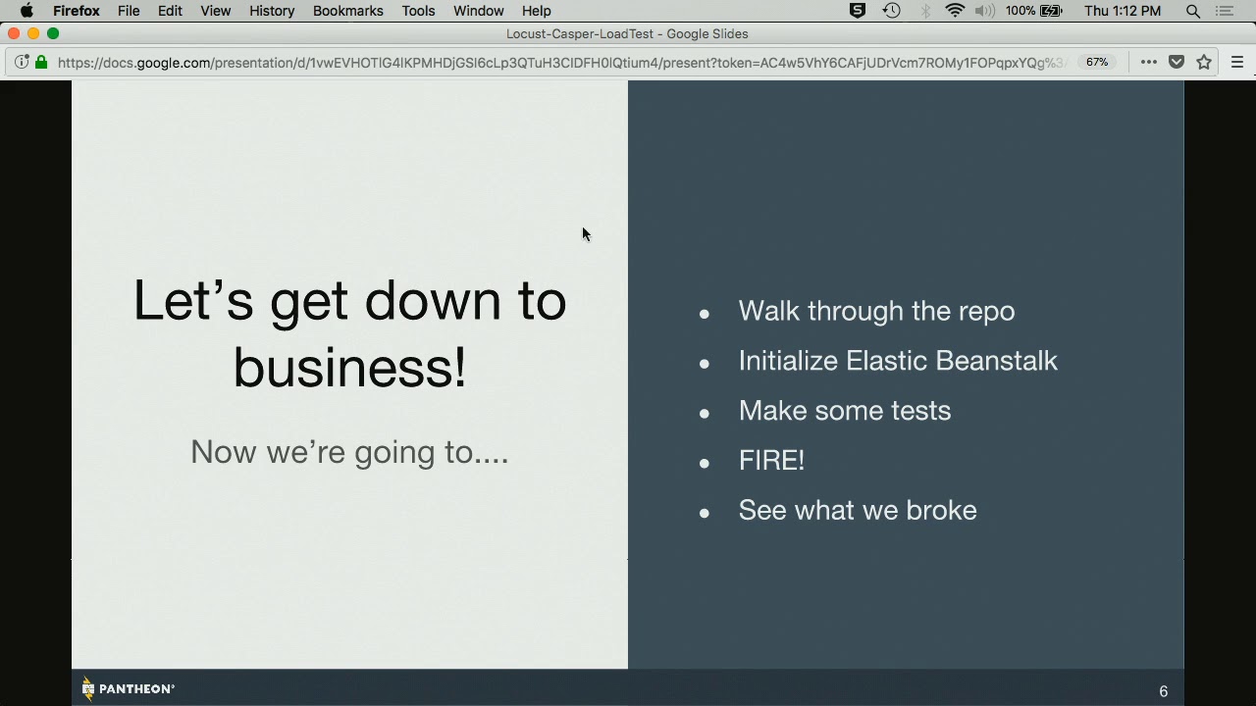
Task: Open the page actions three-dots menu
Action: tap(1149, 62)
